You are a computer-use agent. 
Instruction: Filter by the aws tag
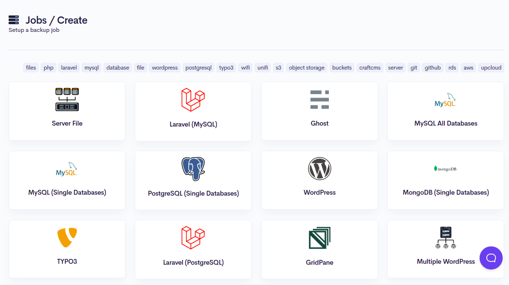pos(468,68)
